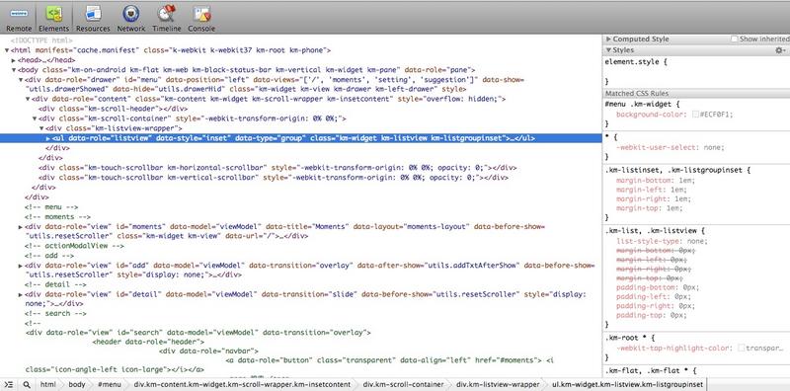This screenshot has height=391, width=790.
Task: Click the margin-left: 1em property
Action: (651, 190)
